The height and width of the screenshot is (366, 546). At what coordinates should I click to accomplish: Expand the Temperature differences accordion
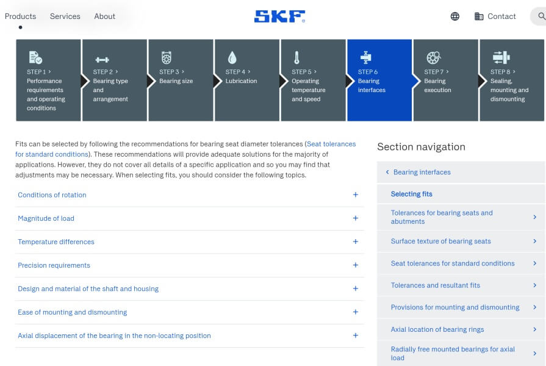[190, 242]
